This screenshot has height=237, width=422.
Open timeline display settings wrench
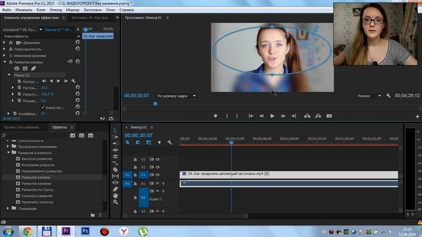click(169, 142)
